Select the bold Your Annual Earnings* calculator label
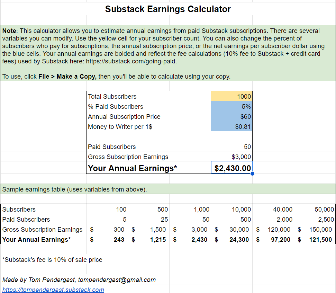 (133, 168)
